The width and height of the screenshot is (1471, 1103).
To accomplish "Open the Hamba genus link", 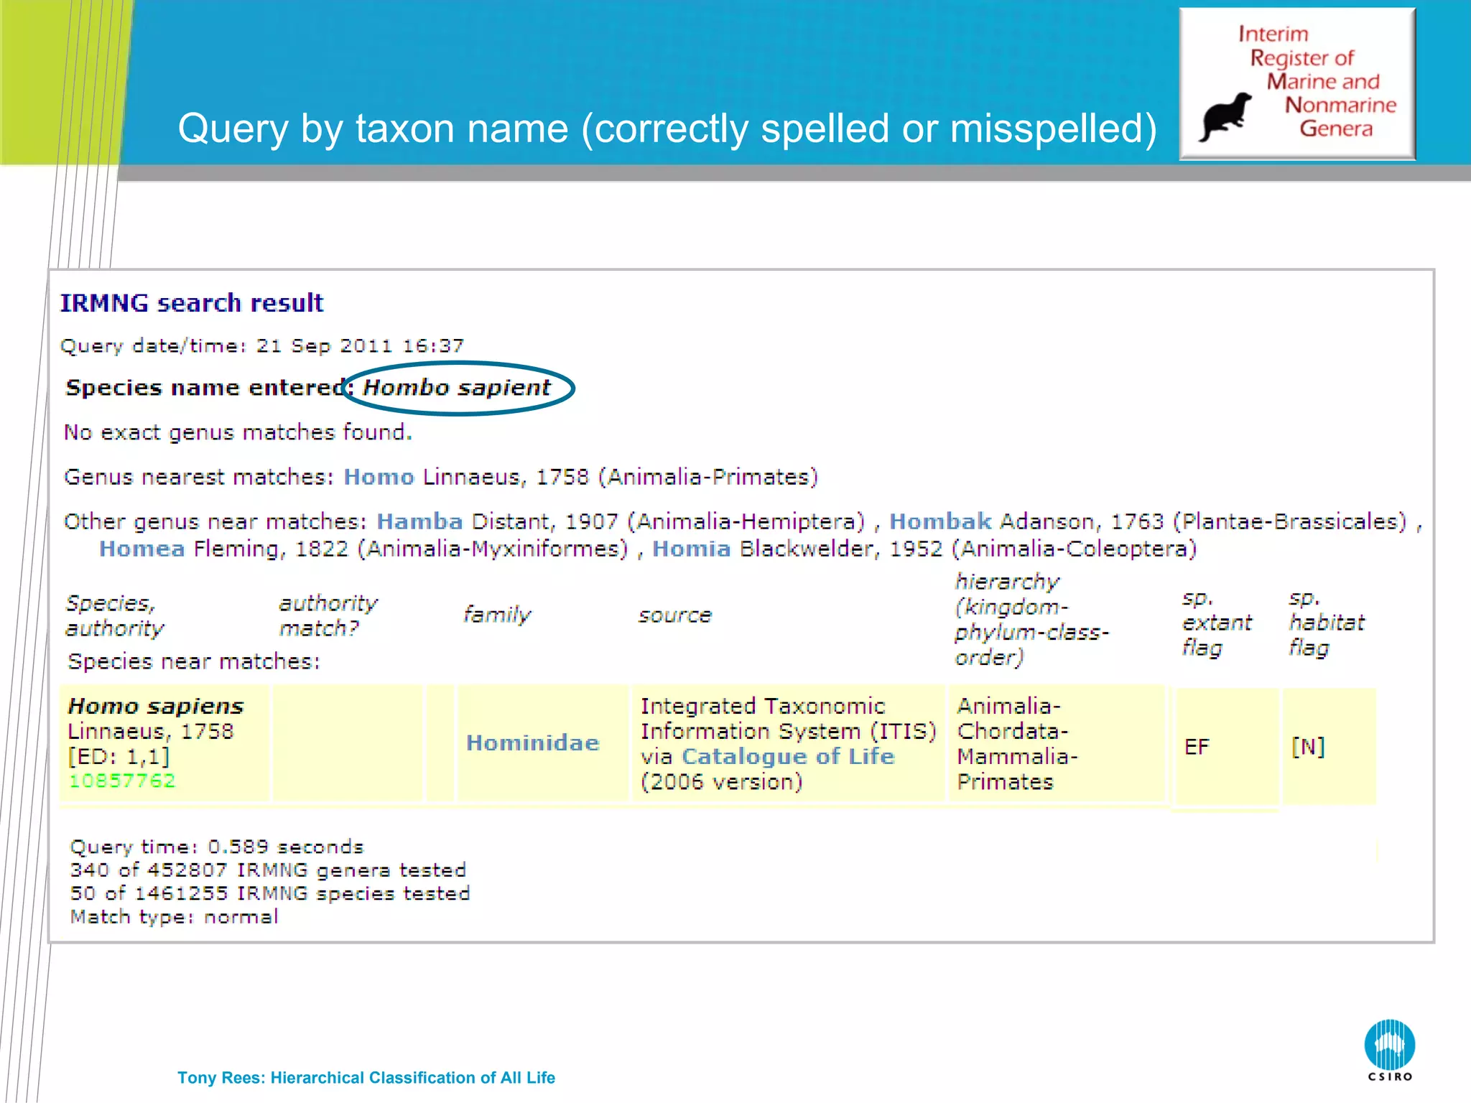I will [x=419, y=521].
